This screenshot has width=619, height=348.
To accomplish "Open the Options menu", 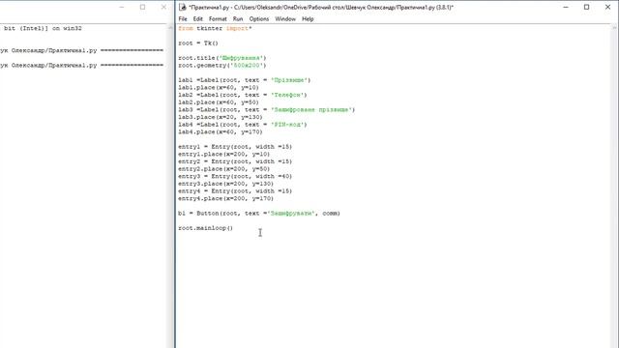I will 259,19.
